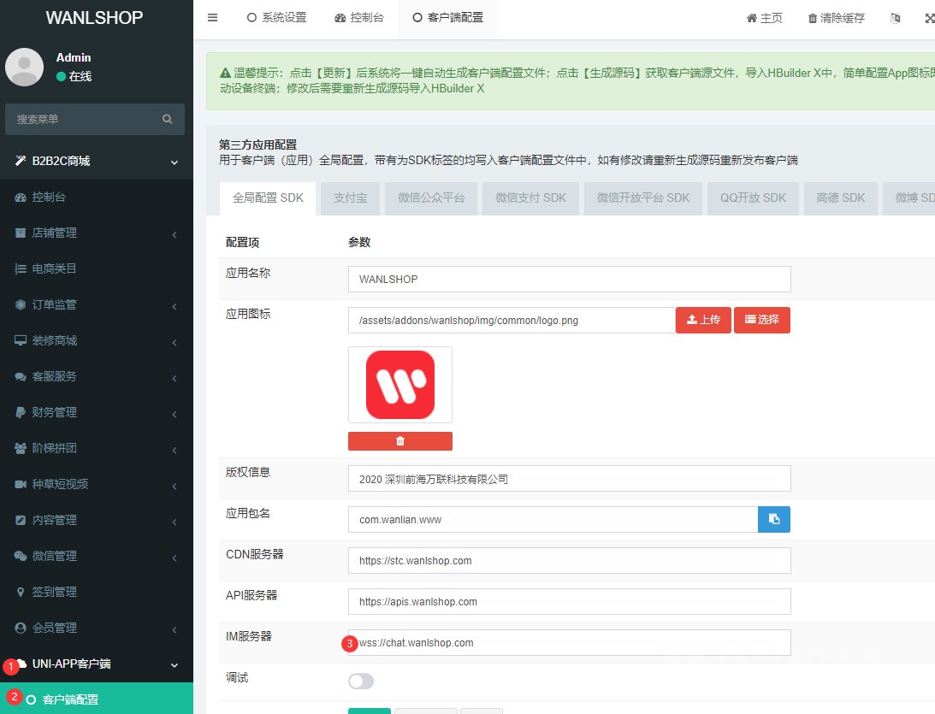This screenshot has width=935, height=714.
Task: Click the language switch icon in top bar
Action: click(895, 18)
